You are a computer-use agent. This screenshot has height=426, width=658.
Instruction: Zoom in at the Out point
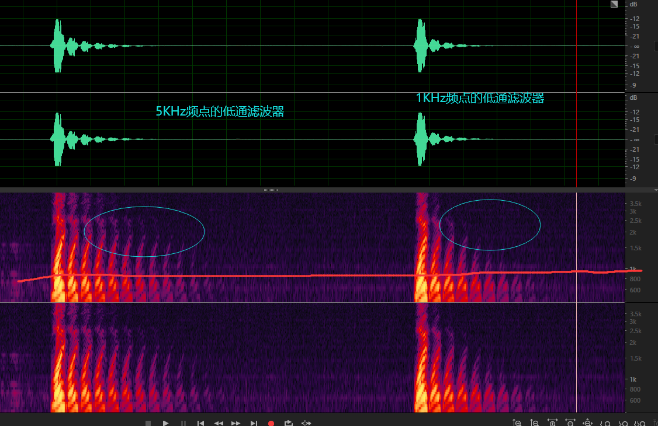click(623, 424)
